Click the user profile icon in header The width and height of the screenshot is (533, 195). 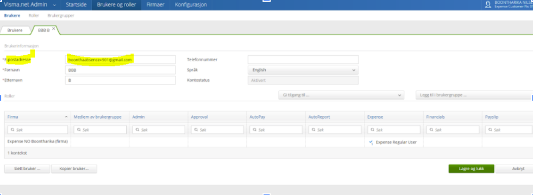[488, 4]
